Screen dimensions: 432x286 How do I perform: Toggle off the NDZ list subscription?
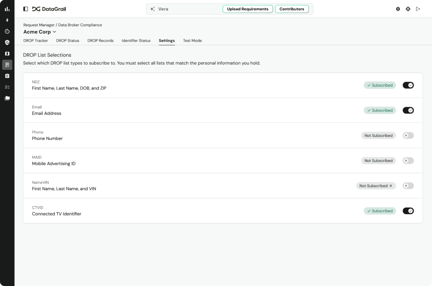coord(408,85)
